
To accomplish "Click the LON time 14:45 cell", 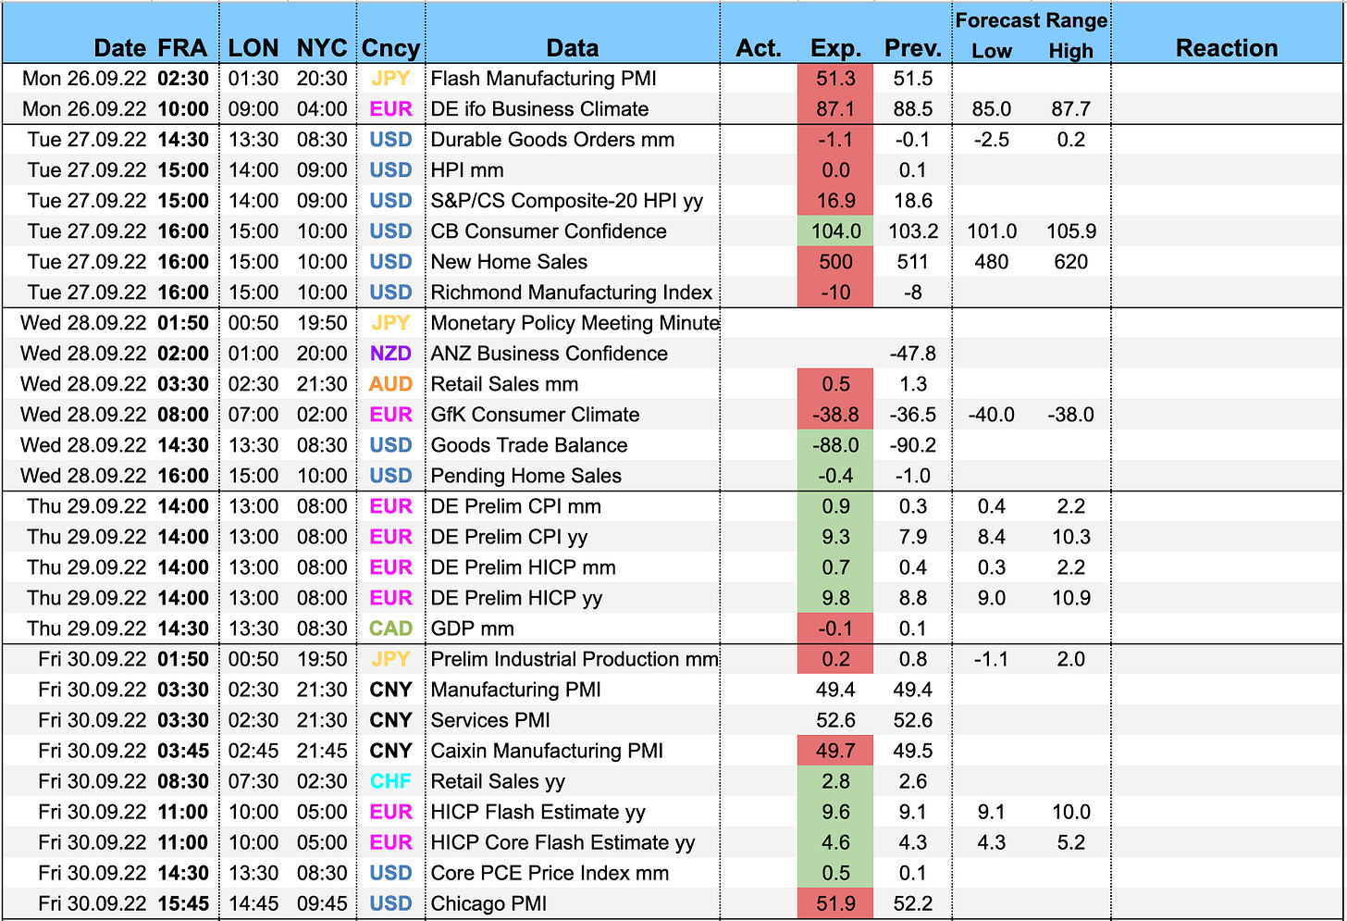I will pyautogui.click(x=253, y=903).
